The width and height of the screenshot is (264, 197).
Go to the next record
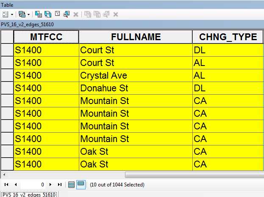coord(50,185)
